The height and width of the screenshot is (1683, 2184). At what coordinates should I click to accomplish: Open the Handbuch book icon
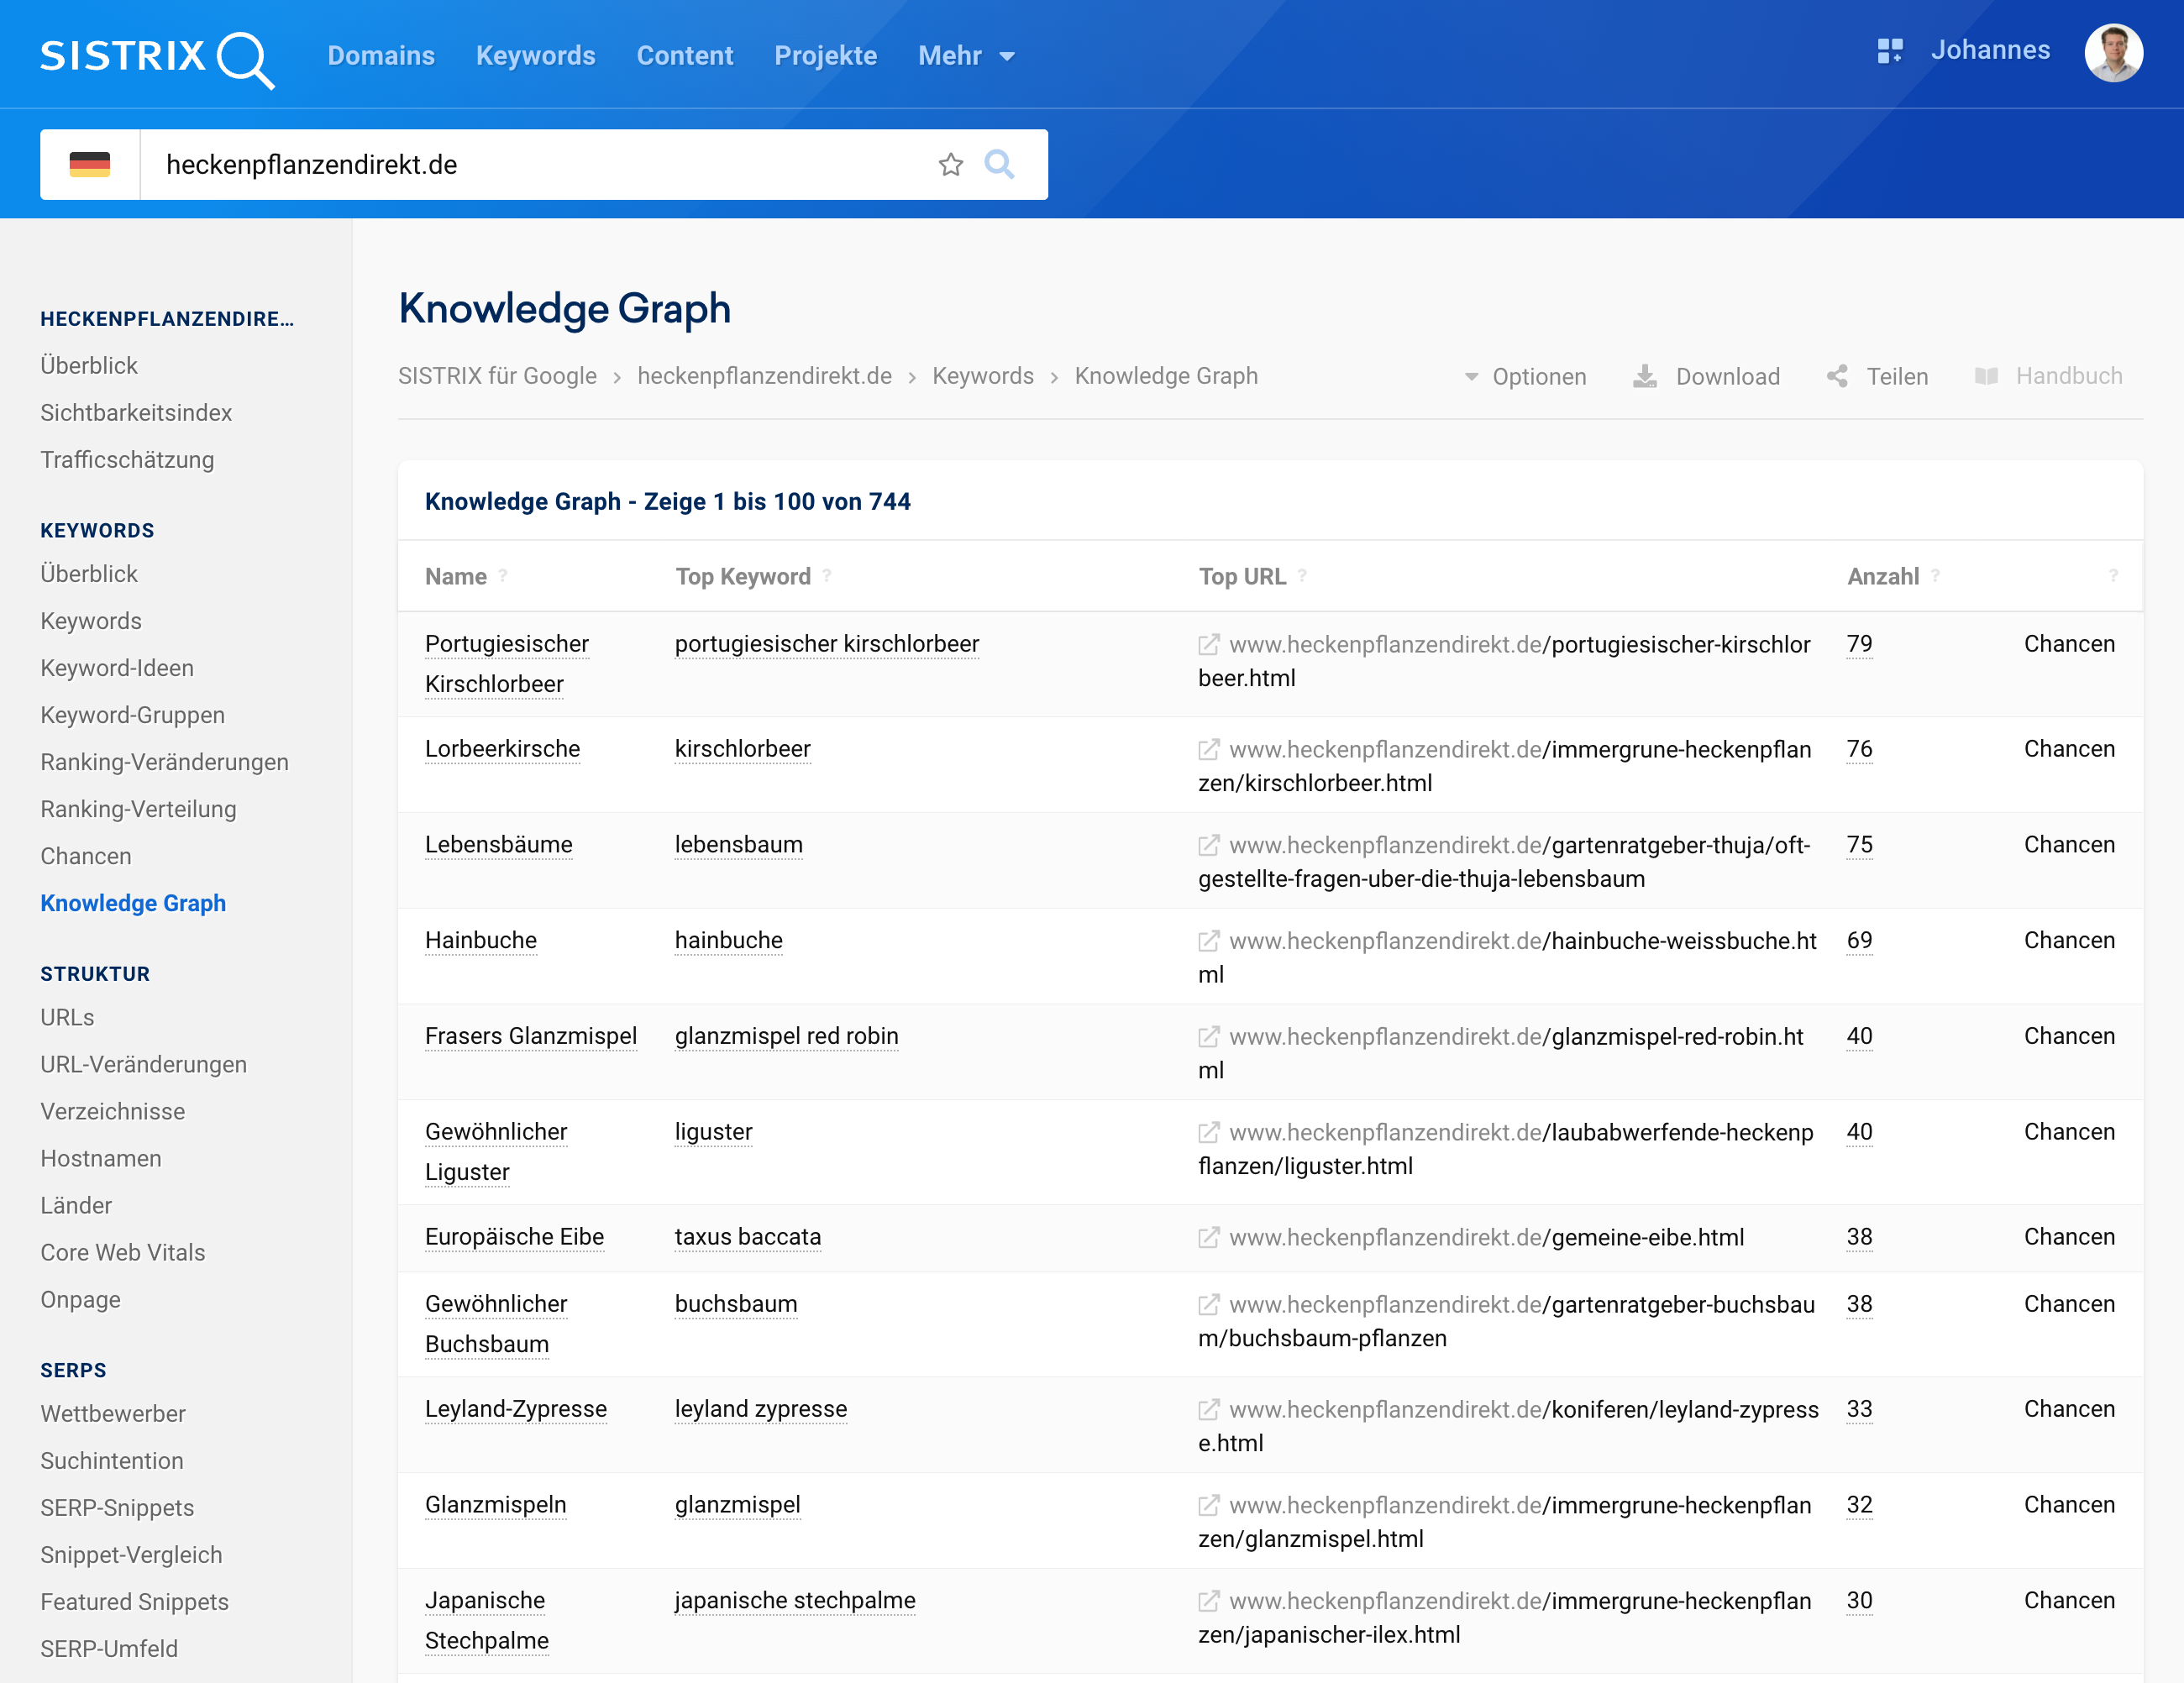[x=1986, y=377]
